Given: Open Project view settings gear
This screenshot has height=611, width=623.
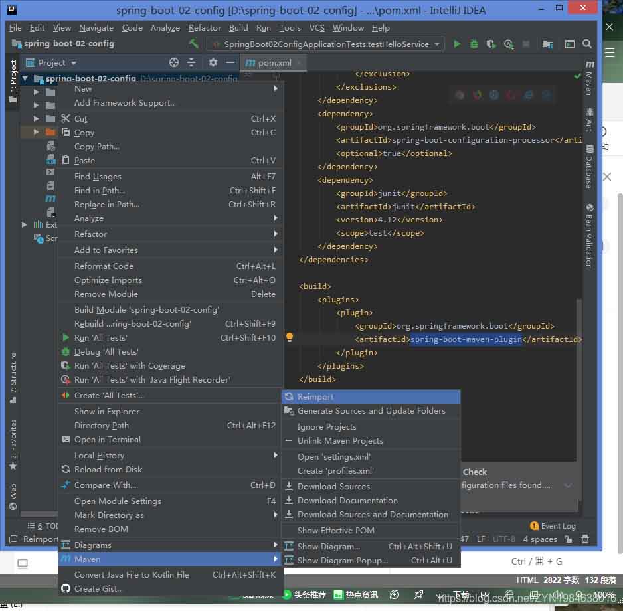Looking at the screenshot, I should click(x=213, y=62).
